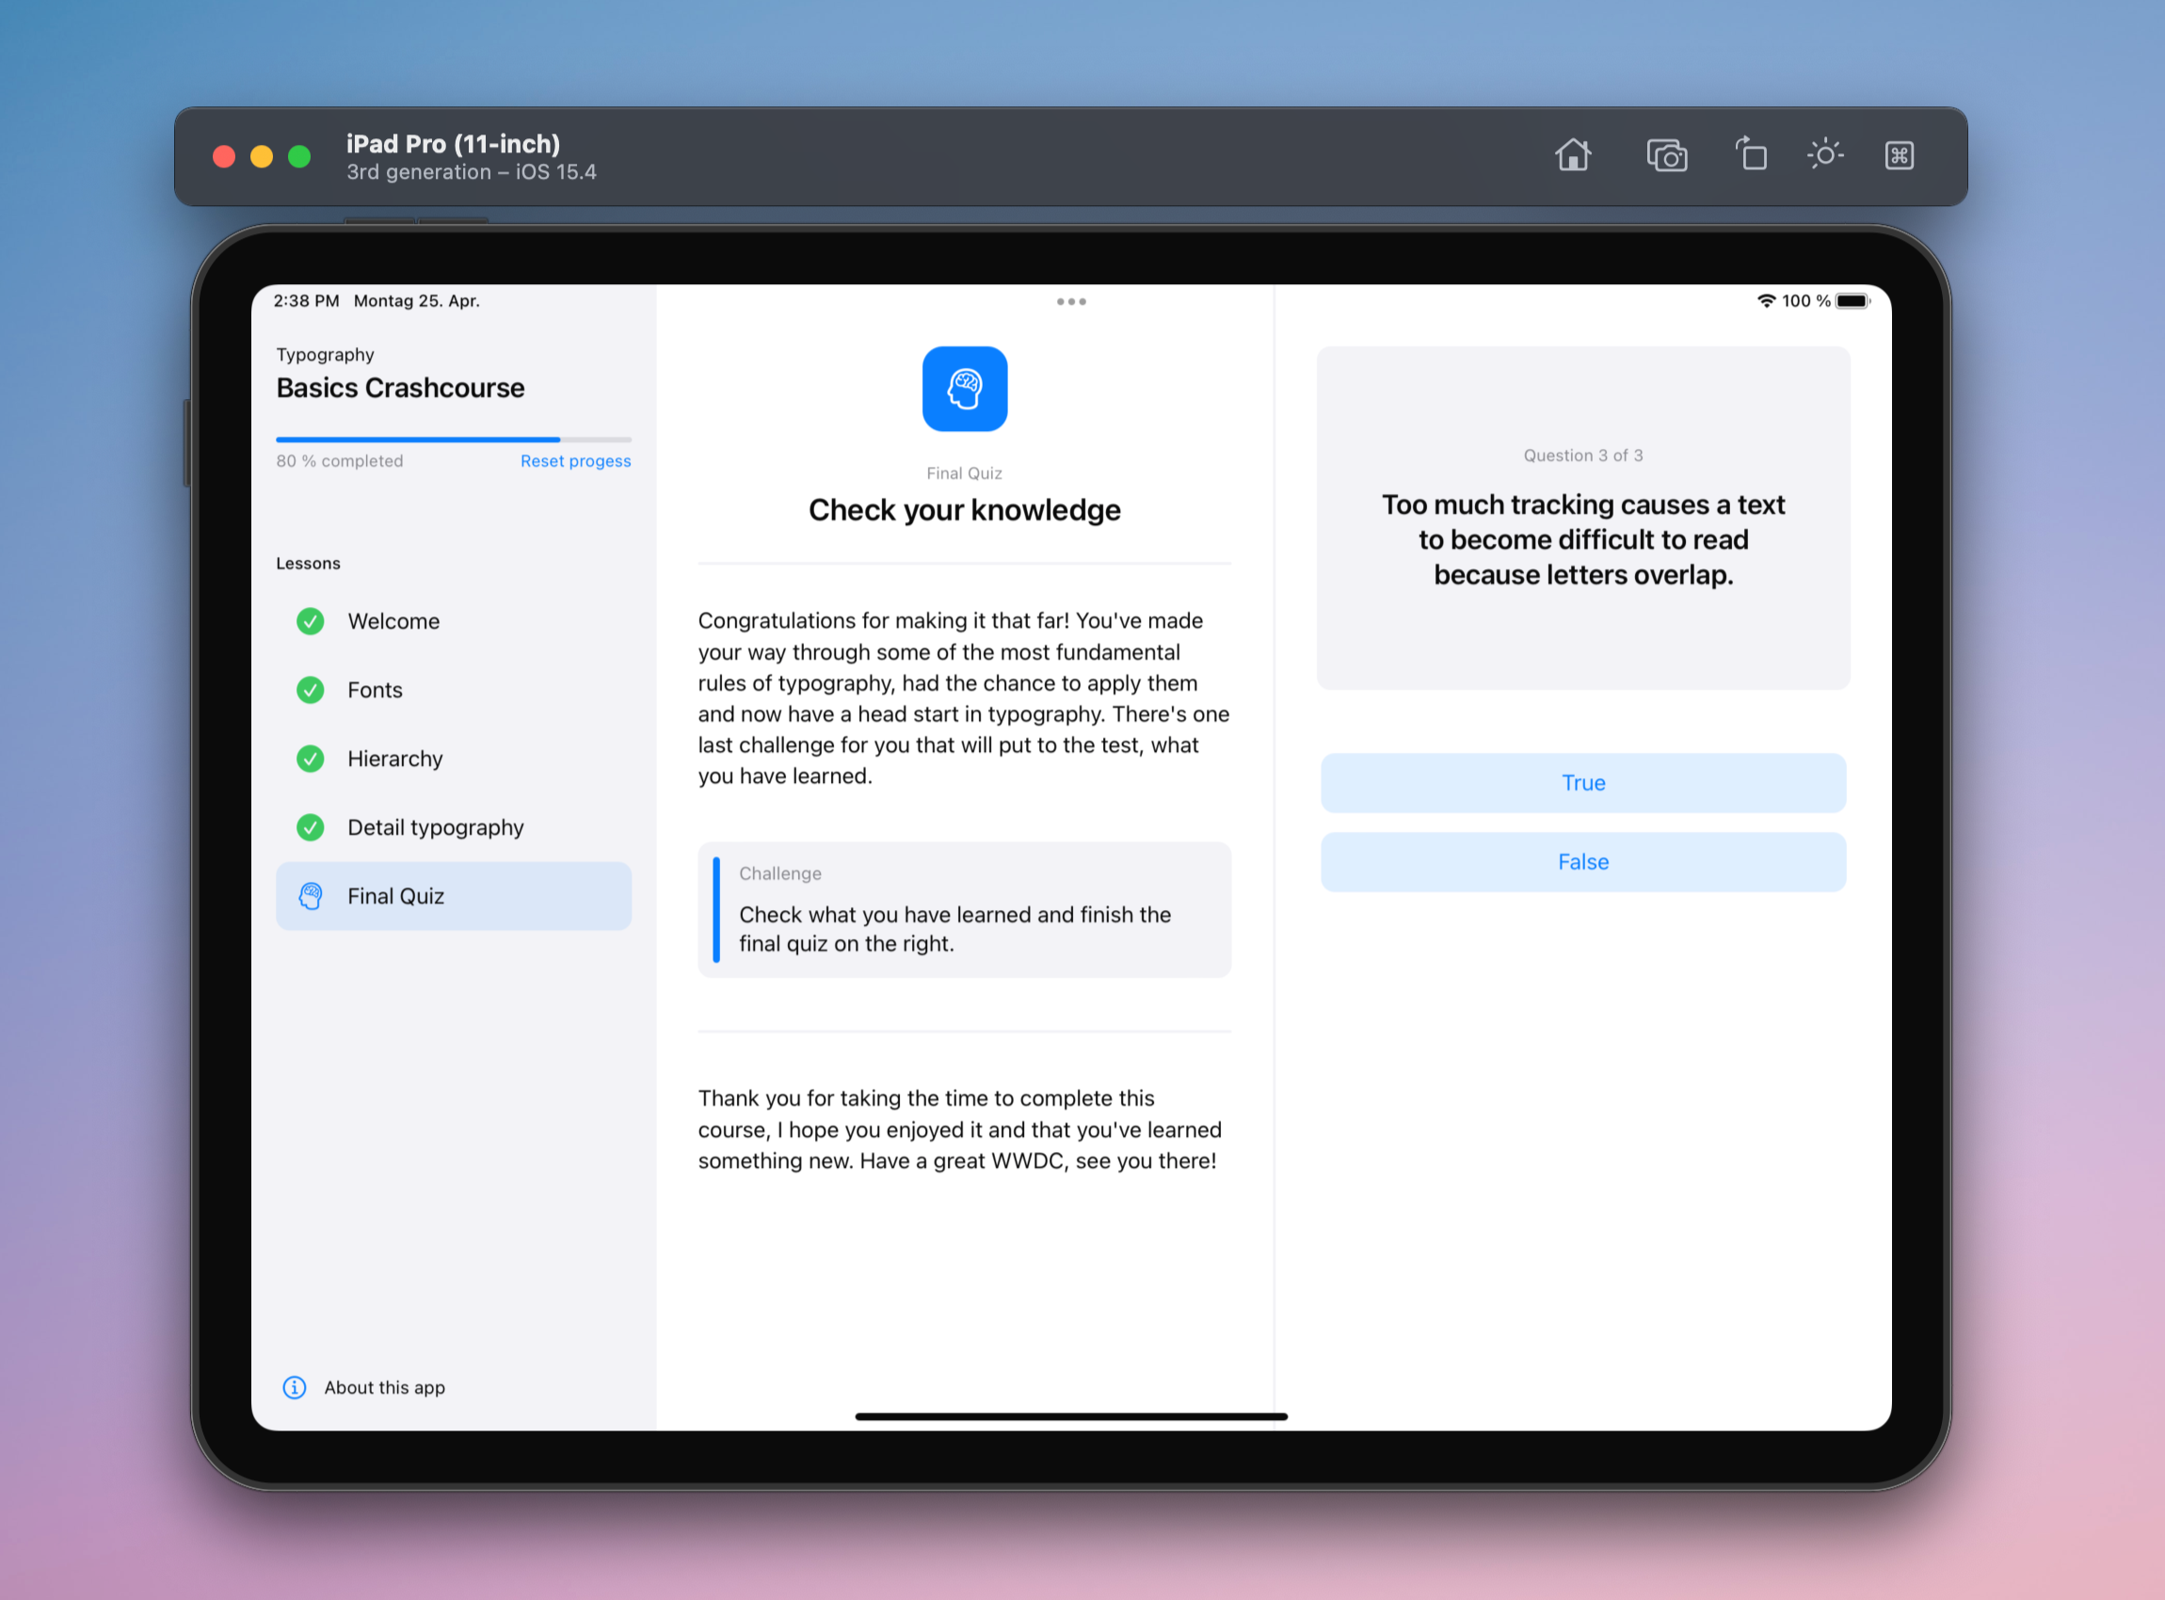Click the Welcome lesson checkmark icon
The image size is (2165, 1600).
311,620
